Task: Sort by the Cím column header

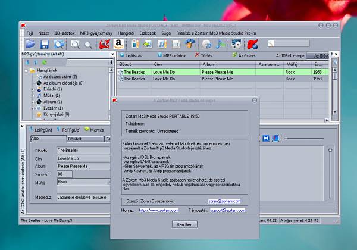Action: 176,64
